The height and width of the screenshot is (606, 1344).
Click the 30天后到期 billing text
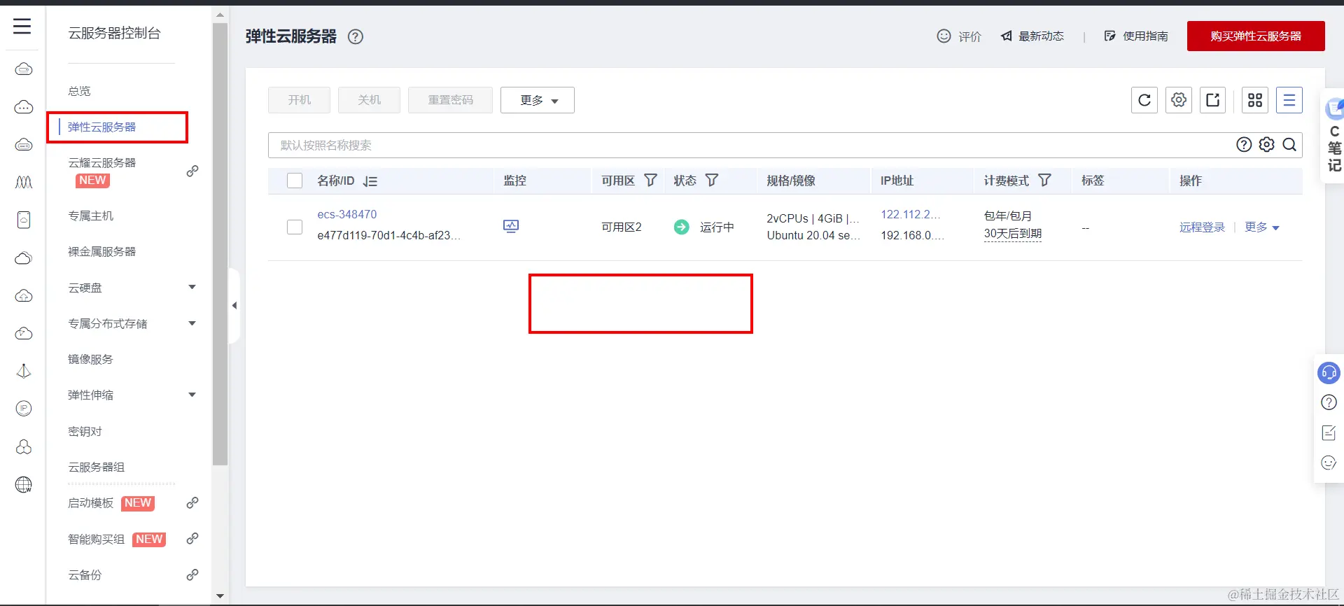pyautogui.click(x=1013, y=234)
